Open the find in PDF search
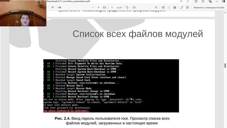The height and width of the screenshot is (128, 227). 156,7
